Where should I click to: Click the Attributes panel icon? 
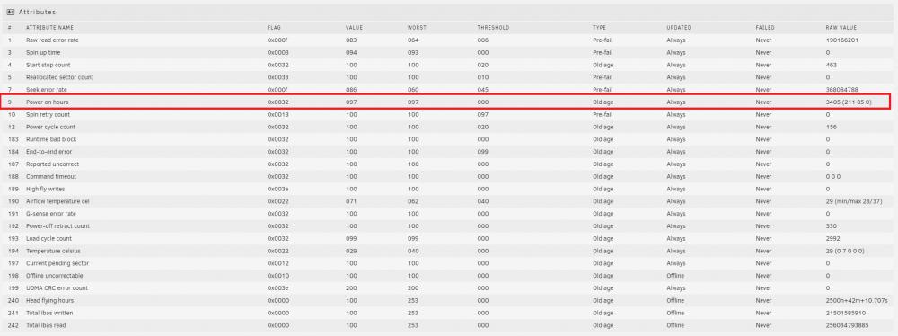pos(11,12)
